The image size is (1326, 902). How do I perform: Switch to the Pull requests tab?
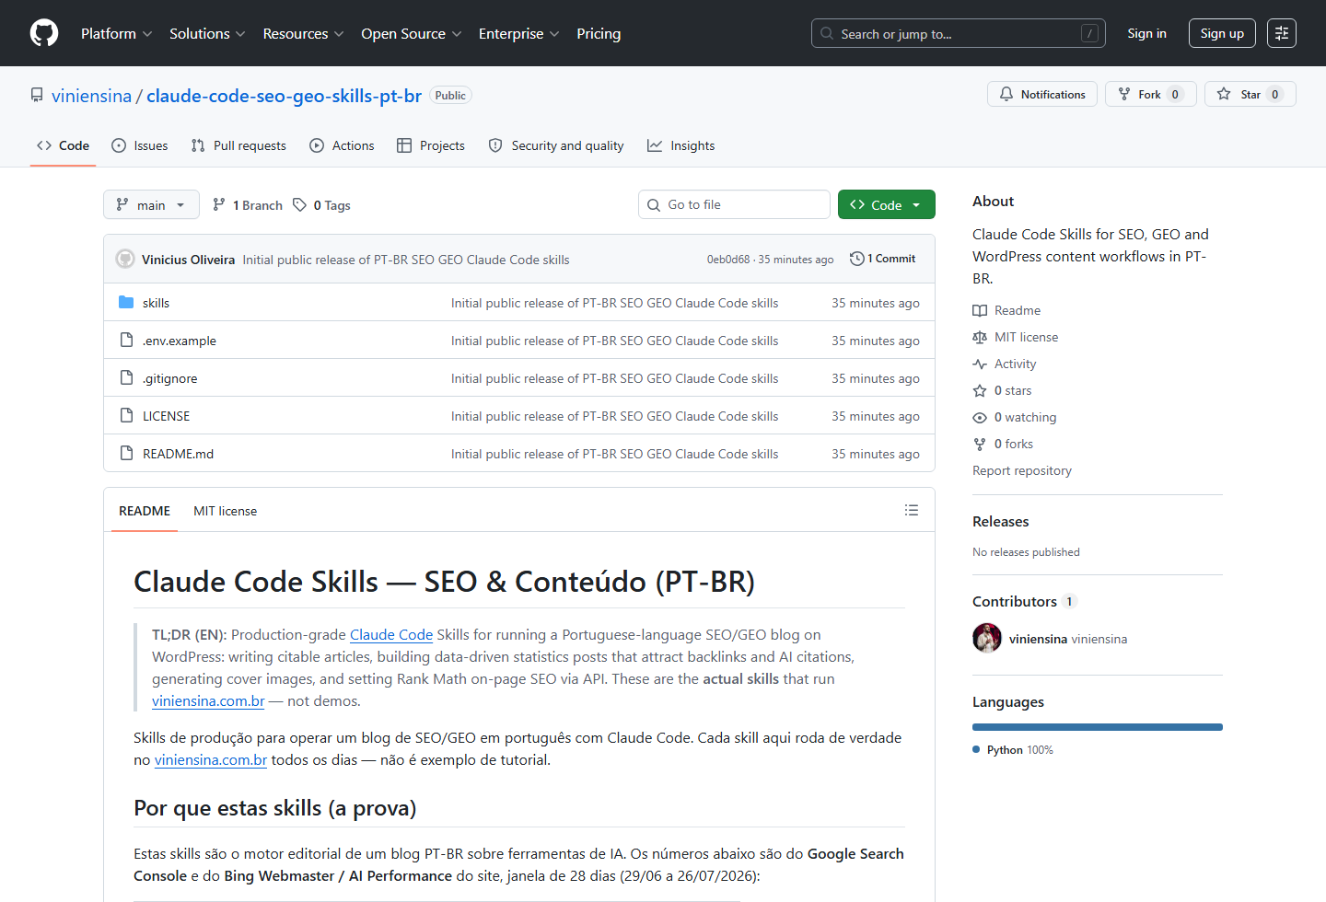238,145
